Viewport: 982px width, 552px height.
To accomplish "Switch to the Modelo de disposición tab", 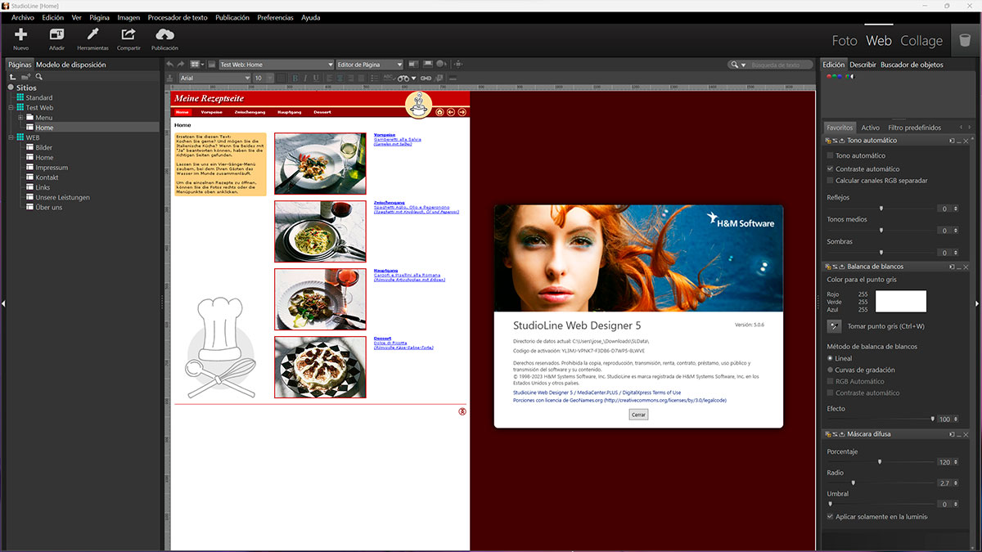I will click(x=71, y=65).
